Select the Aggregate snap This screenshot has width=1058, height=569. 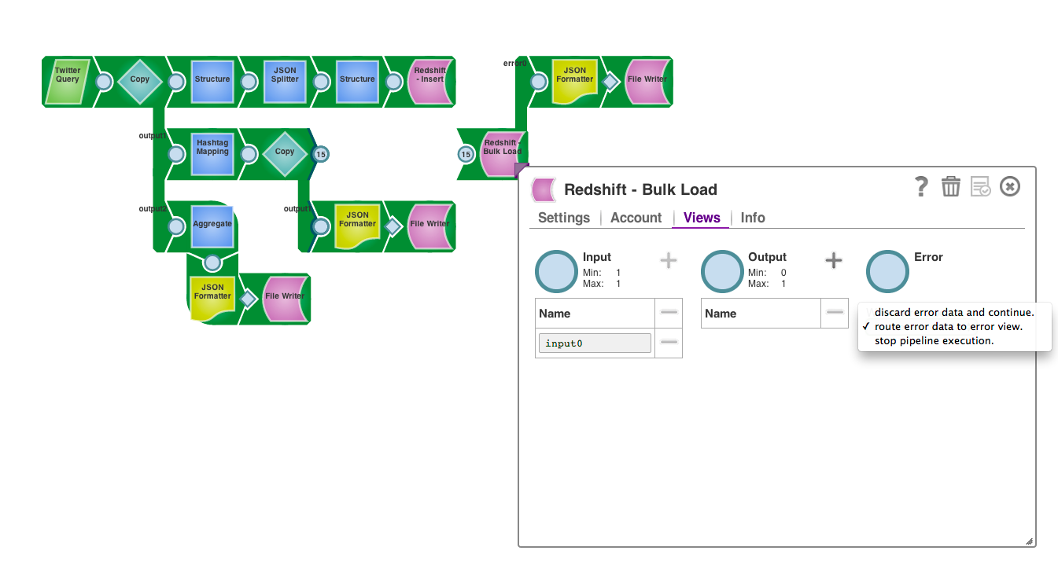212,226
